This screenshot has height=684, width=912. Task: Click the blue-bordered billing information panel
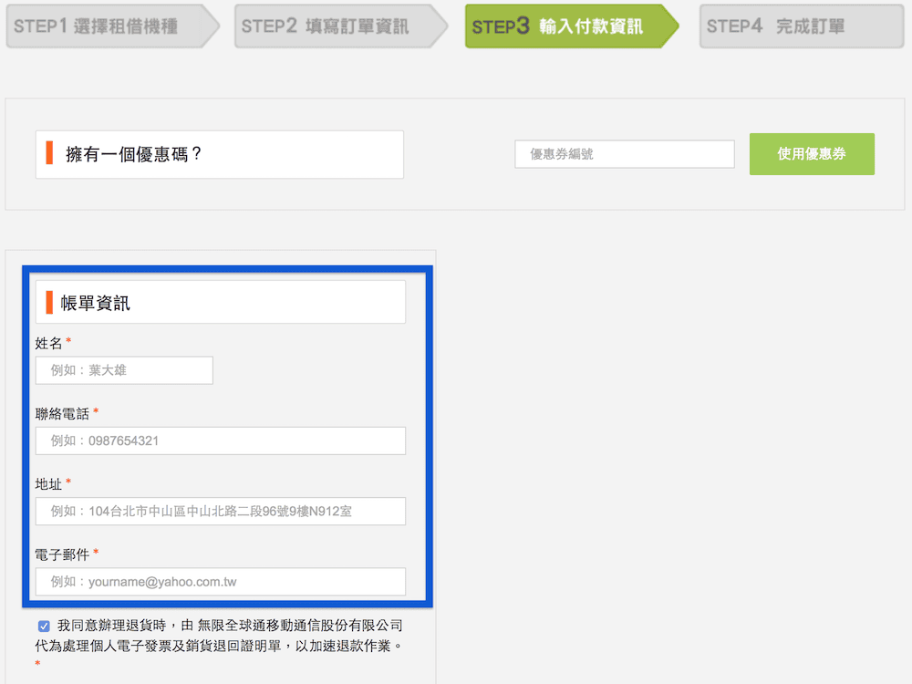(228, 433)
